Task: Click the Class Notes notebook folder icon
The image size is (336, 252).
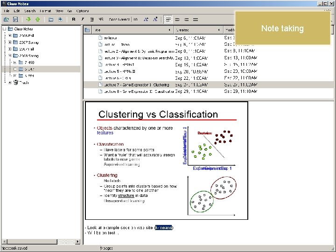Action: 10,29
